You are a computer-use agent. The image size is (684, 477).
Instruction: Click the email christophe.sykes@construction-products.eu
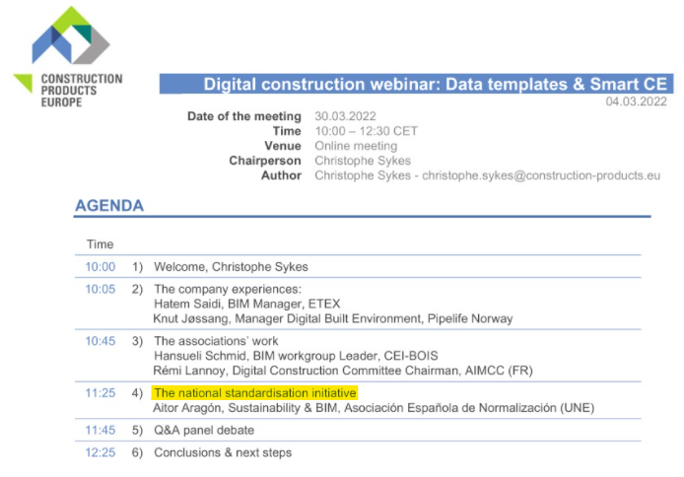(x=541, y=175)
